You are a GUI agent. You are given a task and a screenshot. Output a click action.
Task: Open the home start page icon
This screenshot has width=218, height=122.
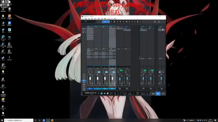[x=159, y=22]
